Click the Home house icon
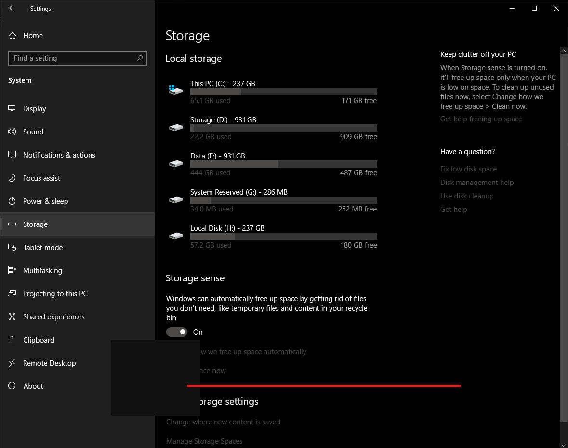 click(x=13, y=36)
